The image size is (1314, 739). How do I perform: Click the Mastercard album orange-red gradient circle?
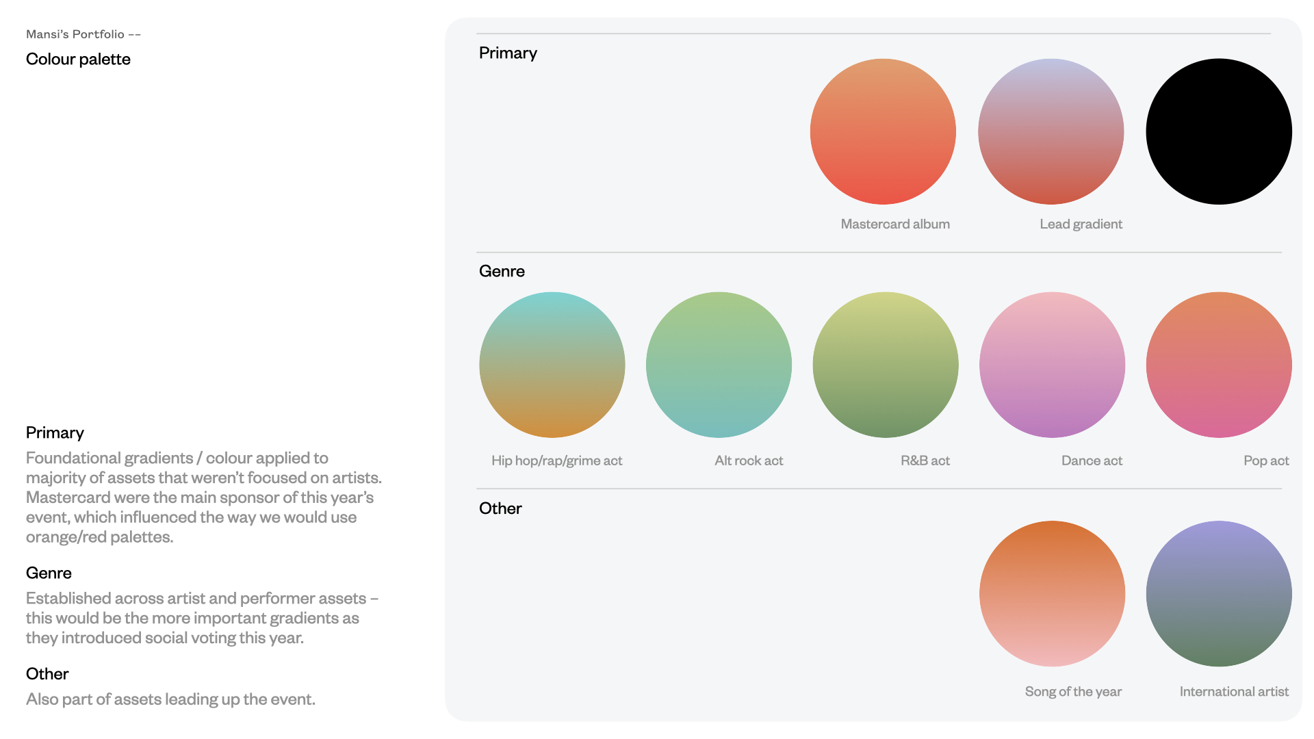pyautogui.click(x=883, y=131)
